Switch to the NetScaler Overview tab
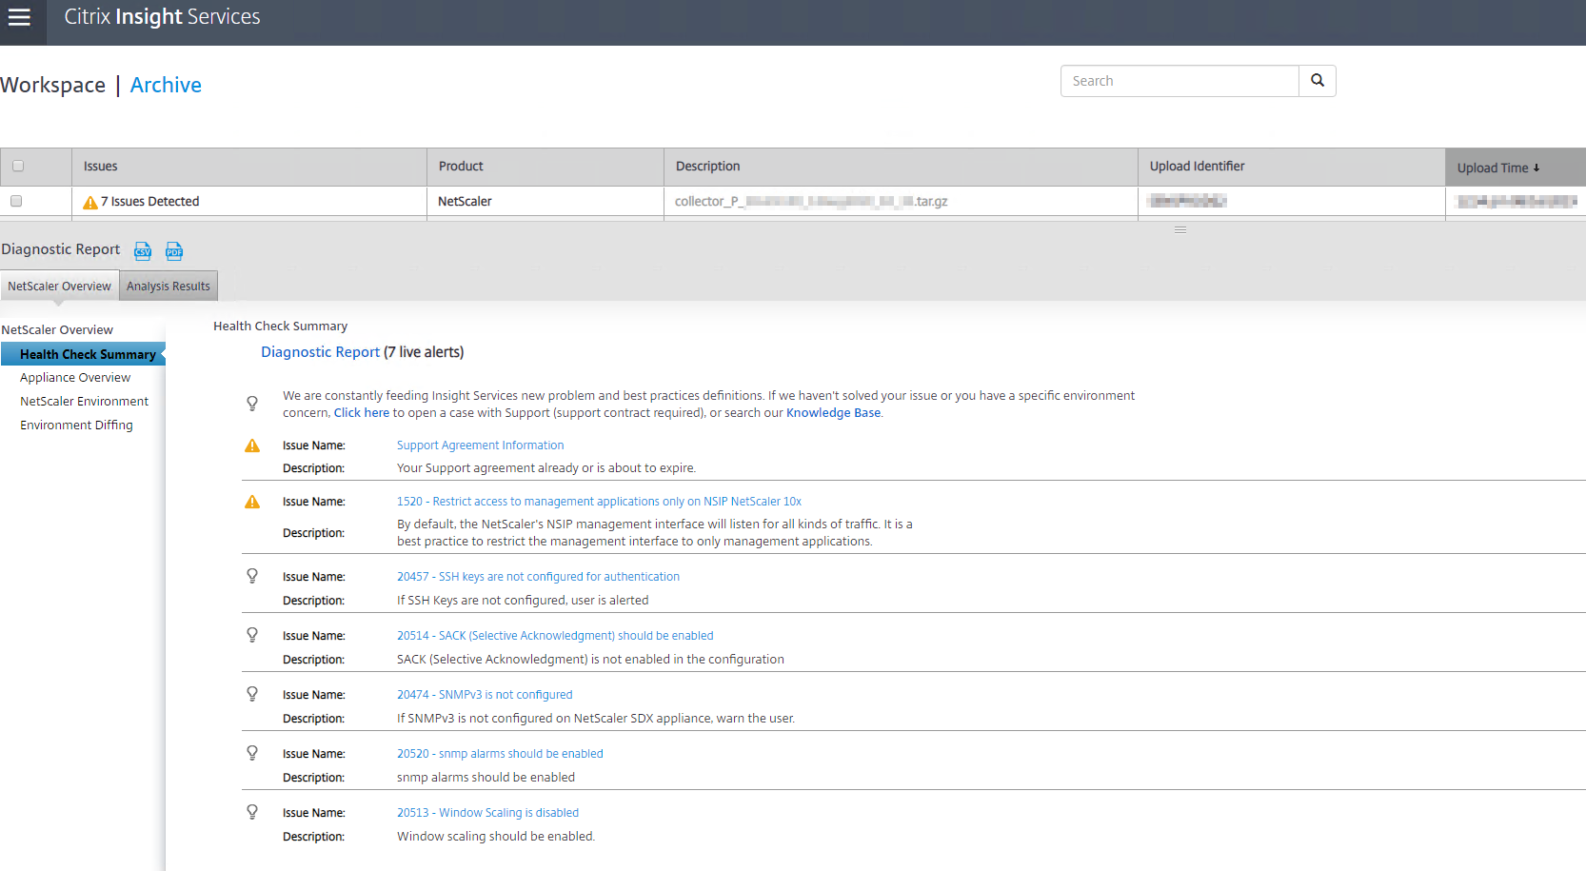This screenshot has height=871, width=1586. (x=59, y=287)
